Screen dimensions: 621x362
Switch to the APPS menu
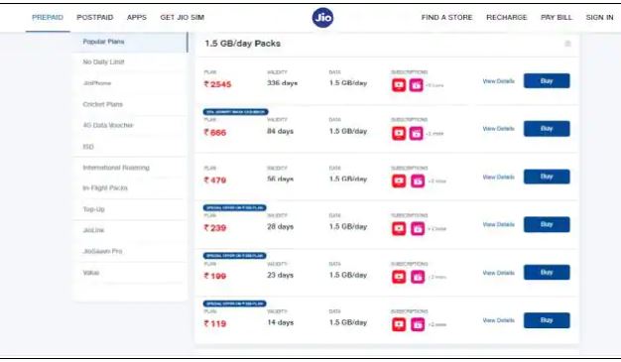(x=137, y=18)
